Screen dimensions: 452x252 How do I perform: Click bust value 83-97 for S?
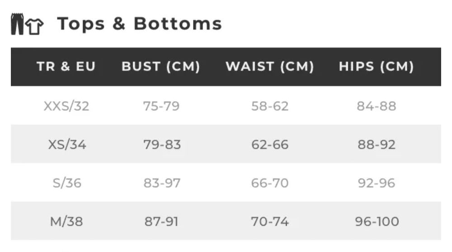(162, 183)
